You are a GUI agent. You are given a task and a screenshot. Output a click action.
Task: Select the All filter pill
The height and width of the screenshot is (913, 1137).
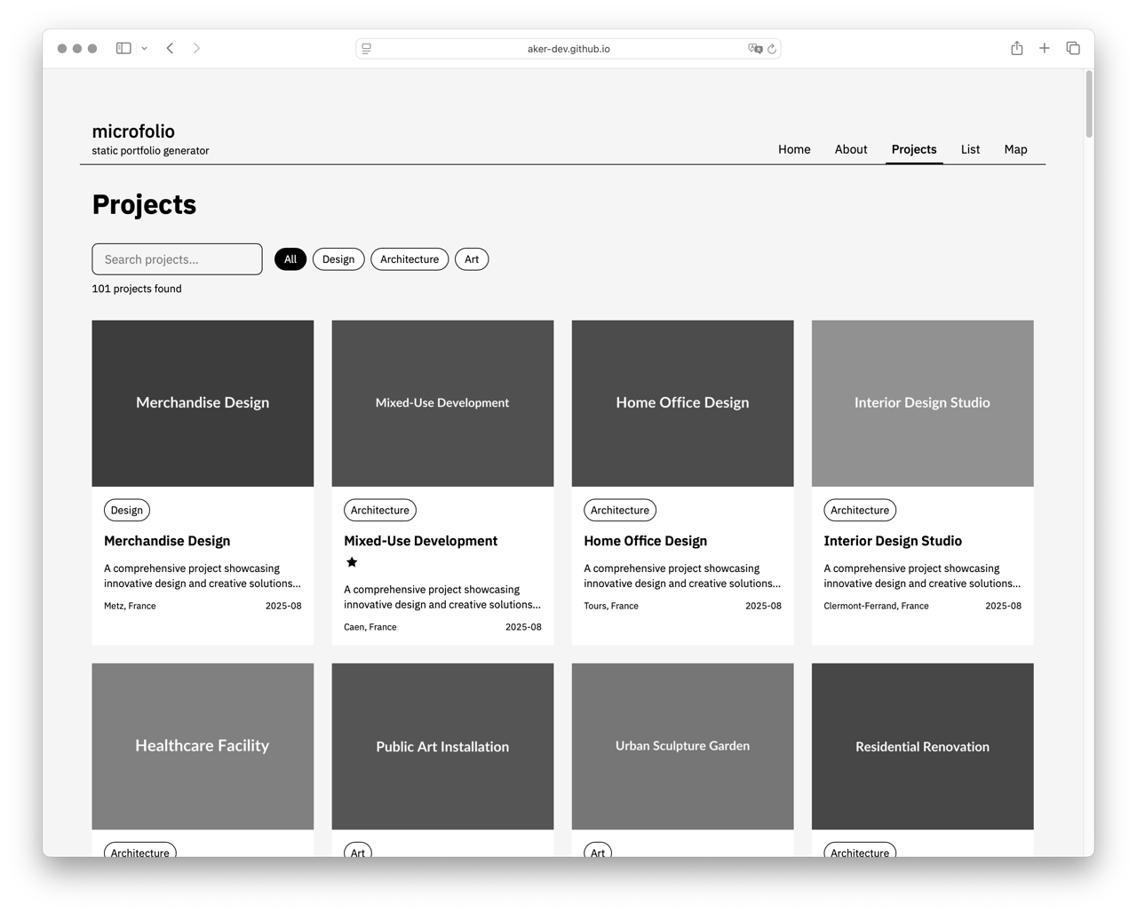coord(290,259)
